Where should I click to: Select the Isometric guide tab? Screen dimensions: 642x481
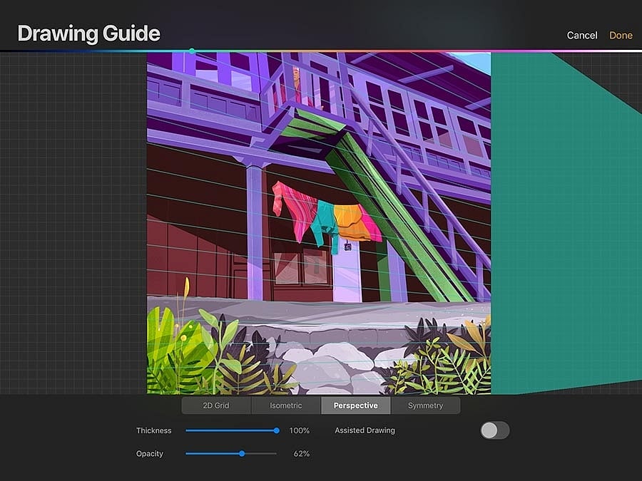pos(286,405)
